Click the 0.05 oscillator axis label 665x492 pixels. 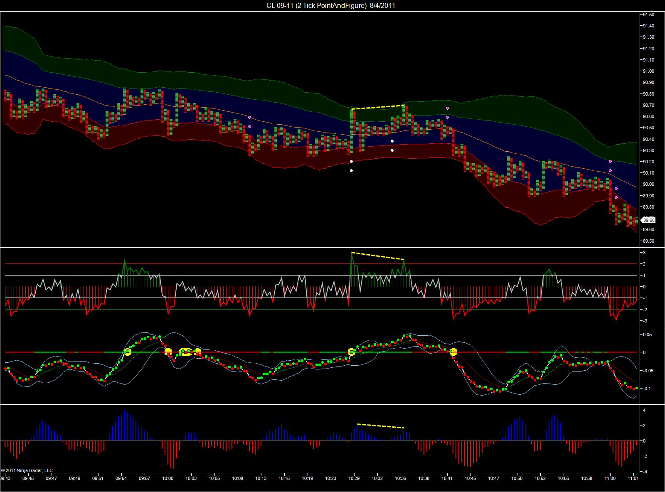(x=648, y=335)
